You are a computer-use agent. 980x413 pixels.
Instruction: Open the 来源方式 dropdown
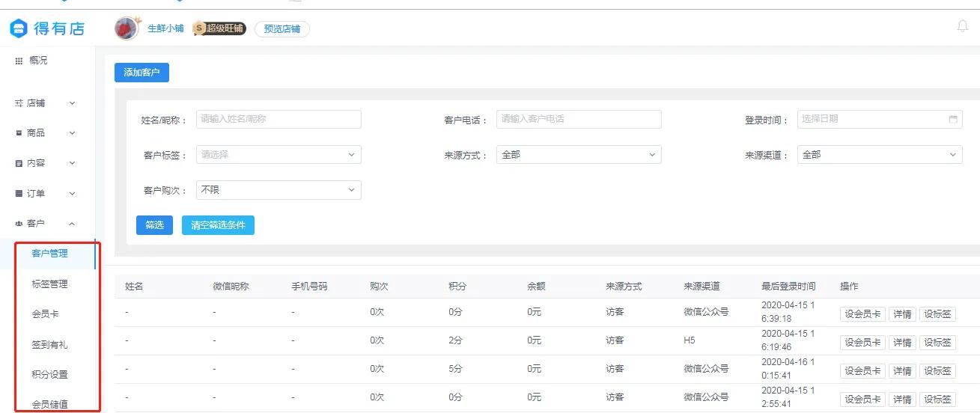point(579,155)
